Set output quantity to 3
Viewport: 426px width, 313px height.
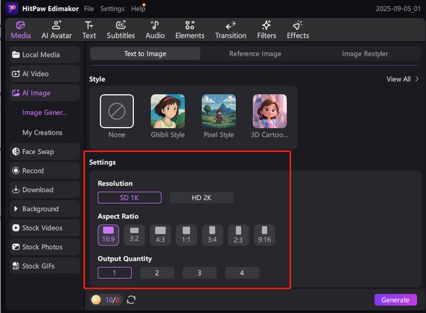point(200,273)
